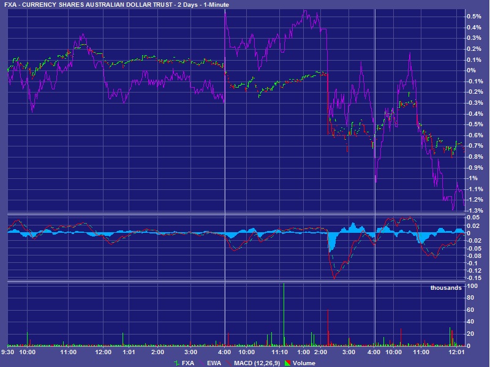
Task: Click the 20 volume axis label
Action: click(470, 334)
